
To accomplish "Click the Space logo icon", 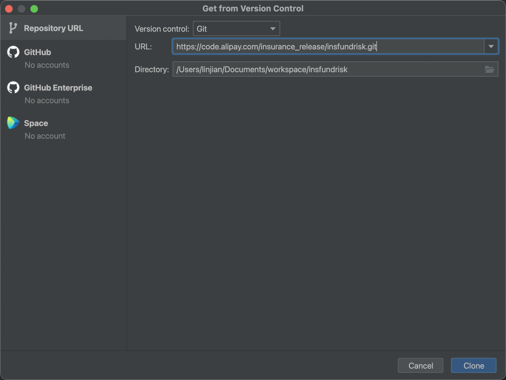I will 13,123.
